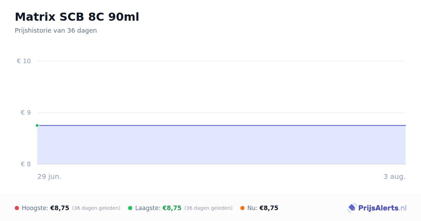Click the '36 dagen geleden' note after Laagste
The width and height of the screenshot is (421, 221).
tap(208, 208)
